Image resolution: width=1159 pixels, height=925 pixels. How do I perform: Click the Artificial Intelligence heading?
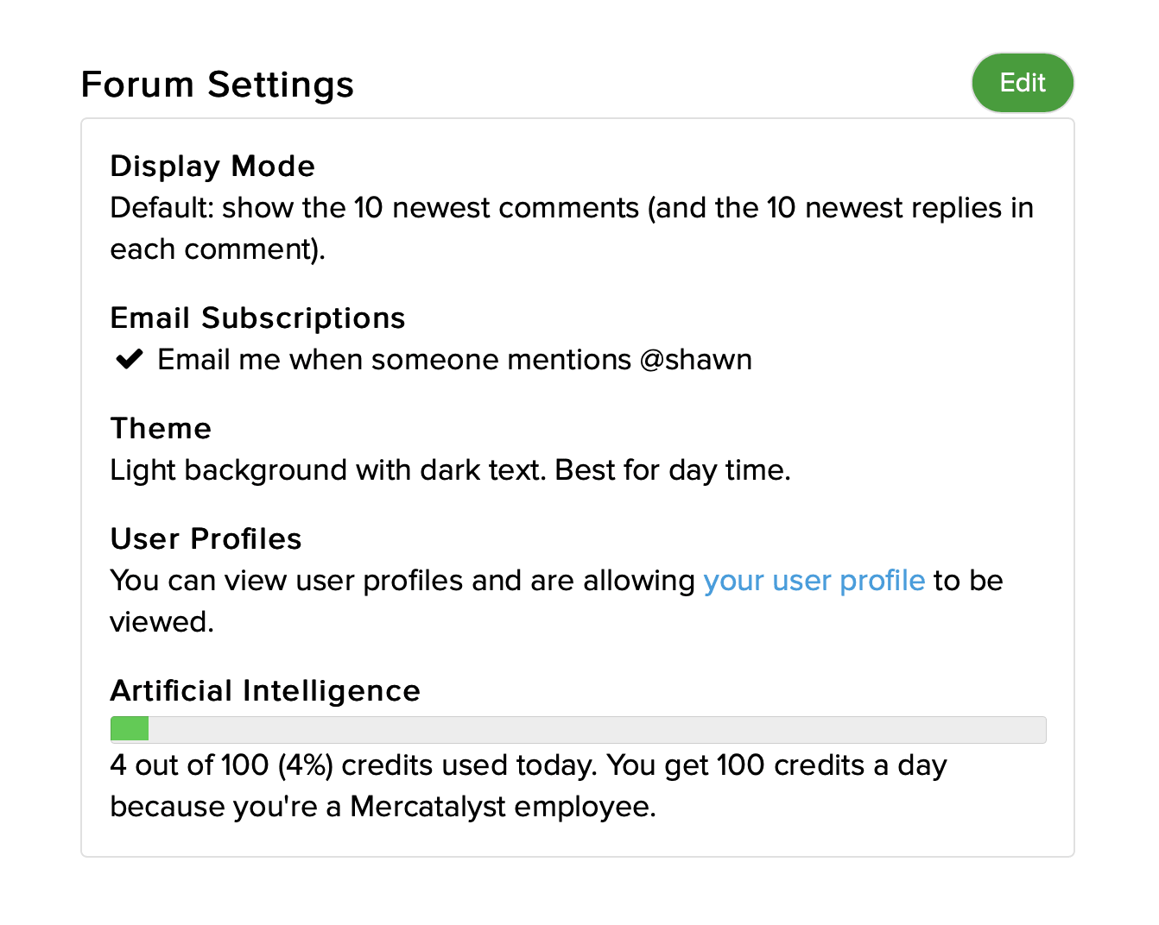[265, 690]
